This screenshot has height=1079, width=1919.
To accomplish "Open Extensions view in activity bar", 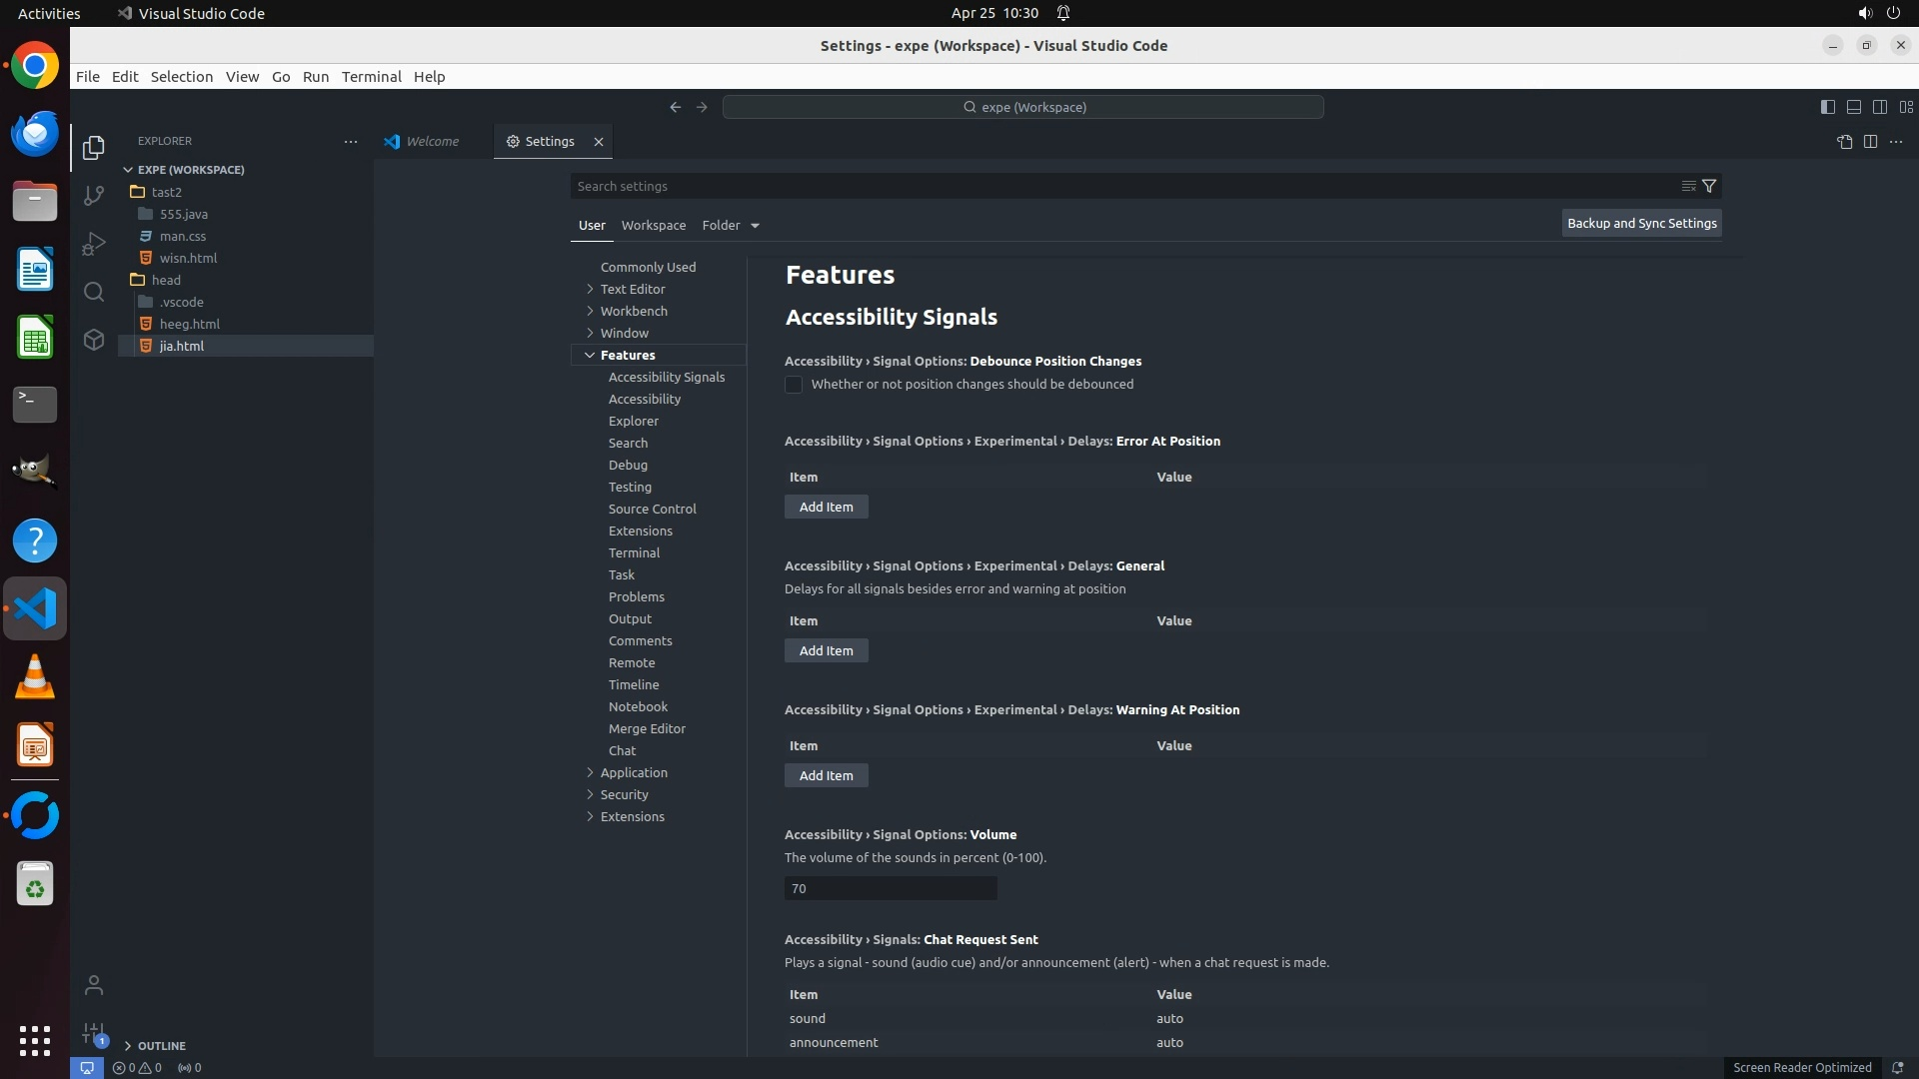I will pyautogui.click(x=94, y=340).
